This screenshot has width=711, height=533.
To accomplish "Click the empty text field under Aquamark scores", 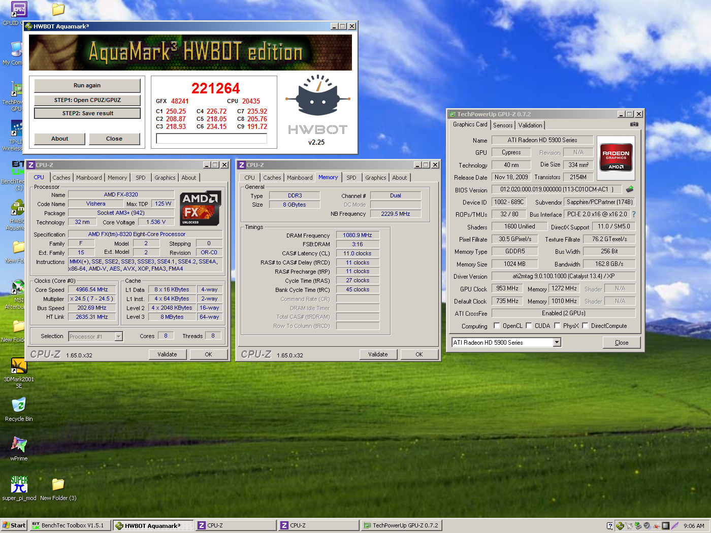I will pyautogui.click(x=212, y=139).
